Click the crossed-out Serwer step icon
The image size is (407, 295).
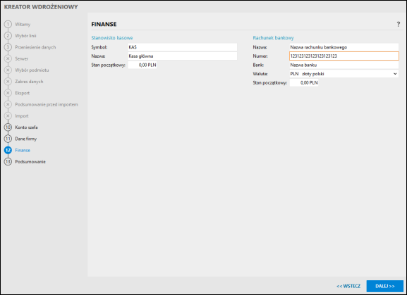coord(8,58)
